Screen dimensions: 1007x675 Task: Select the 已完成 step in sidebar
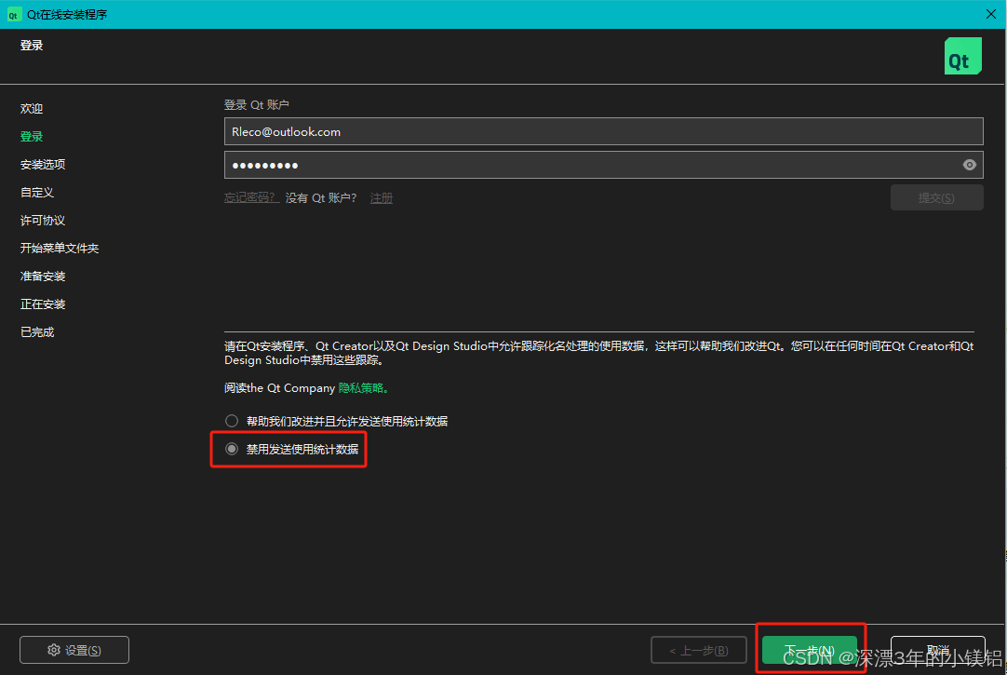(x=36, y=332)
